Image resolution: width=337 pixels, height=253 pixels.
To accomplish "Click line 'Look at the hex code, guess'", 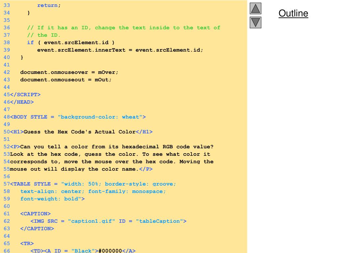I will (x=110, y=154).
